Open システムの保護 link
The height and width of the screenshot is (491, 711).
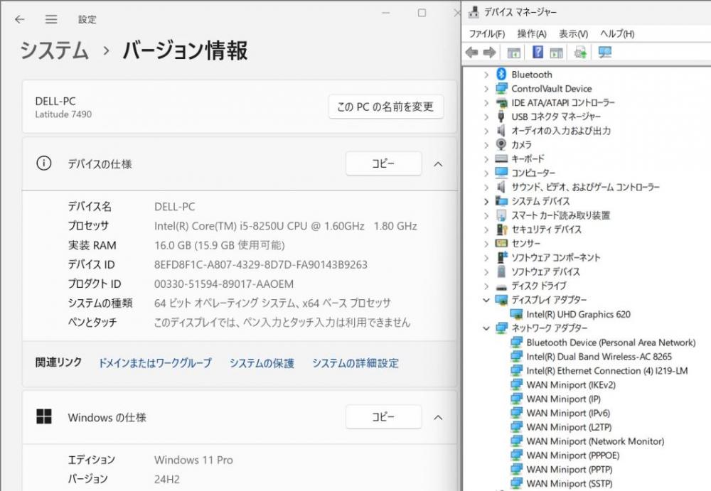[x=262, y=362]
